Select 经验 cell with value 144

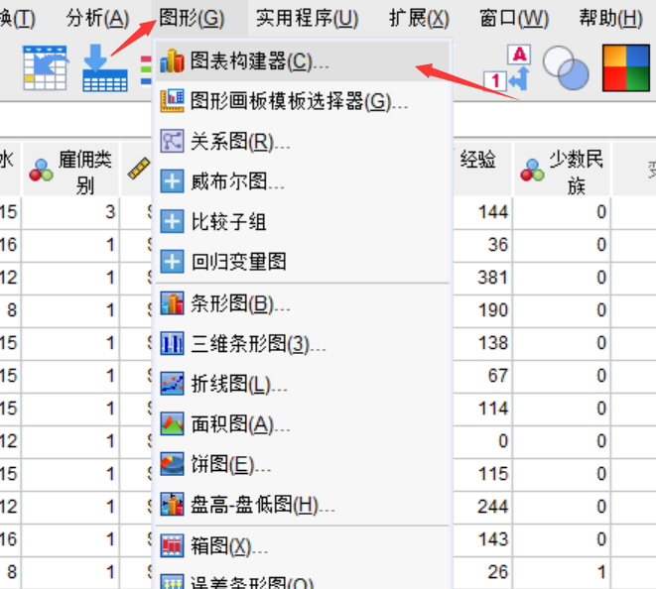[x=482, y=212]
